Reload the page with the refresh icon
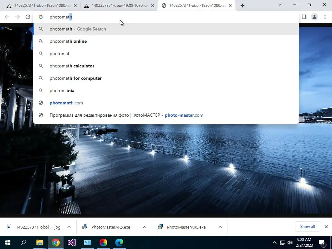The height and width of the screenshot is (249, 332). [x=28, y=17]
